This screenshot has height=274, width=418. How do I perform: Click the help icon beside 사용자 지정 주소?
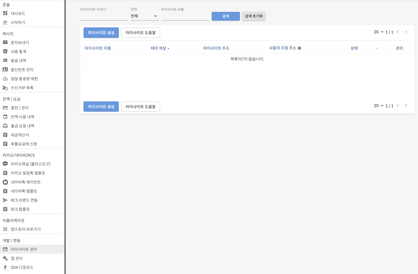point(299,48)
